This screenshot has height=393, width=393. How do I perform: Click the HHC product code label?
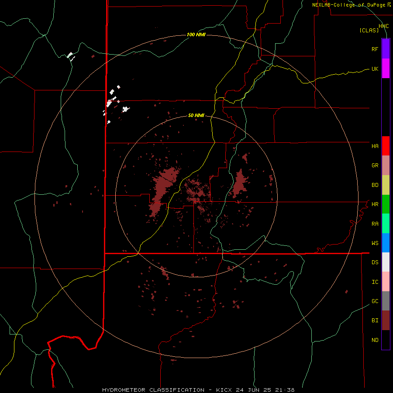tap(384, 26)
